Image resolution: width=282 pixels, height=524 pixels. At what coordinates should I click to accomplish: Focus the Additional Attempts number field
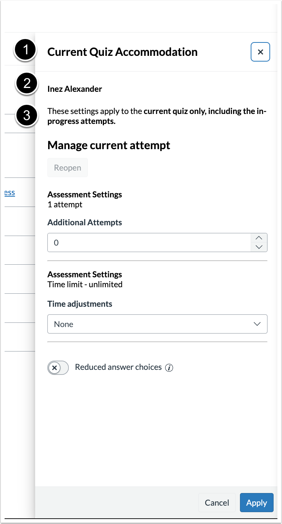tap(149, 242)
